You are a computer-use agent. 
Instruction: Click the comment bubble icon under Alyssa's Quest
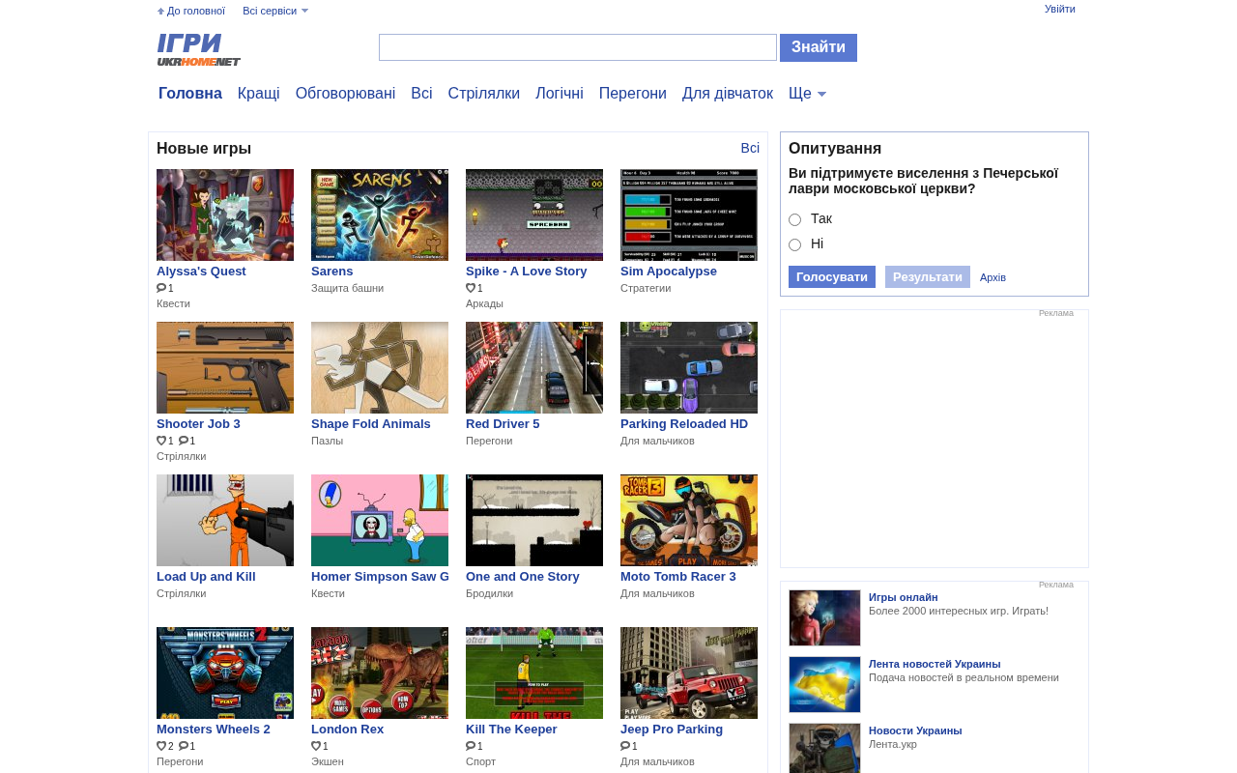(x=161, y=288)
